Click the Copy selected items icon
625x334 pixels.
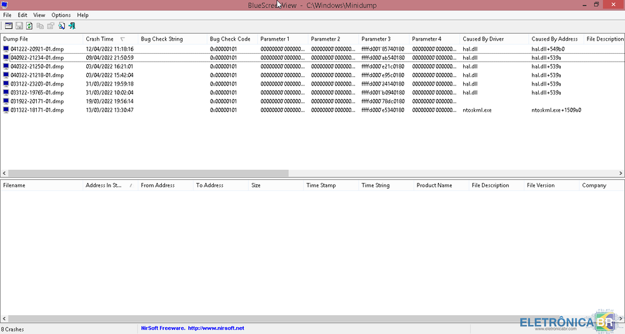[x=40, y=26]
